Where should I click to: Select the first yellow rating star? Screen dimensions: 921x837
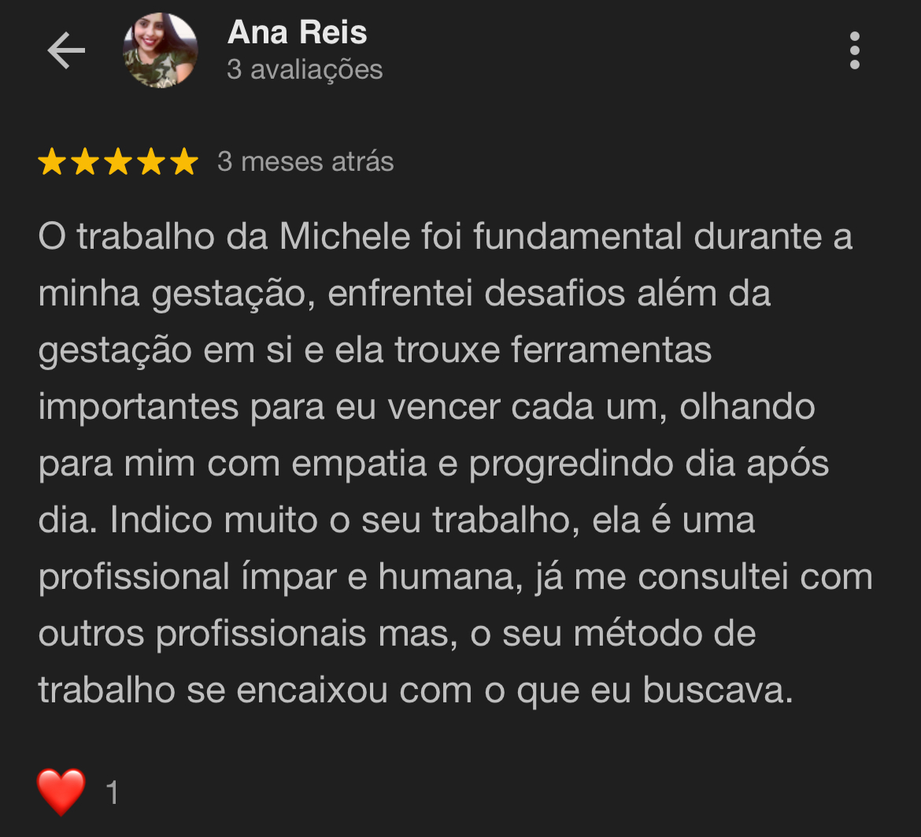(52, 161)
